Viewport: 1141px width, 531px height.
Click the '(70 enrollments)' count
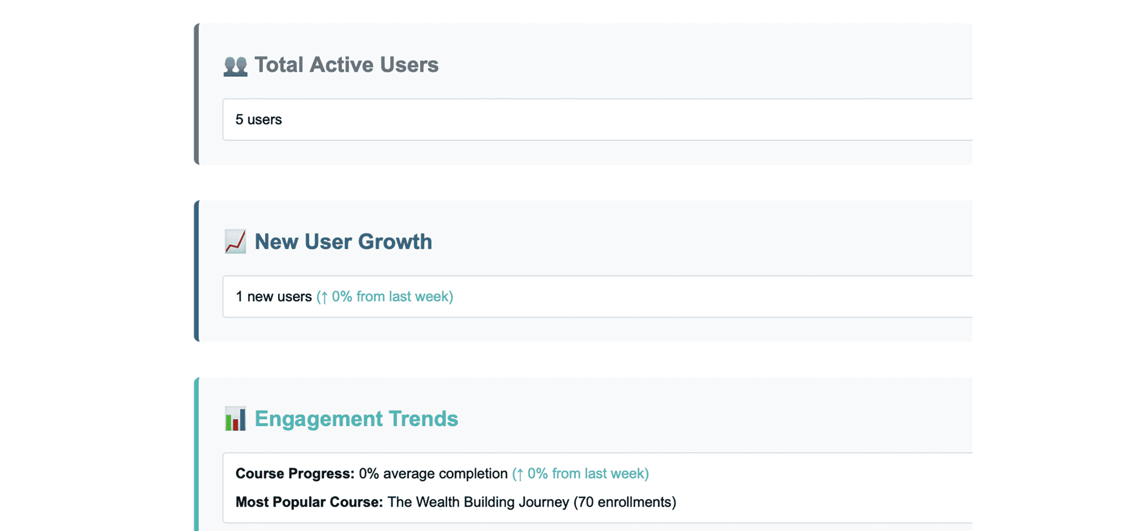pyautogui.click(x=625, y=502)
